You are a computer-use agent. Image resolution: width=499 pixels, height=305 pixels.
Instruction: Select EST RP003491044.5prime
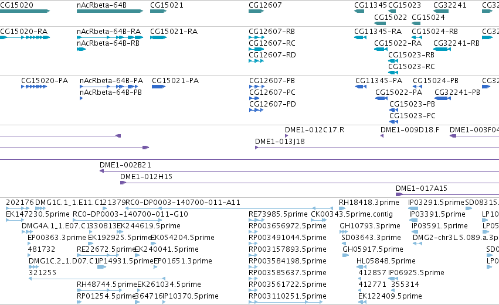[x=287, y=238]
